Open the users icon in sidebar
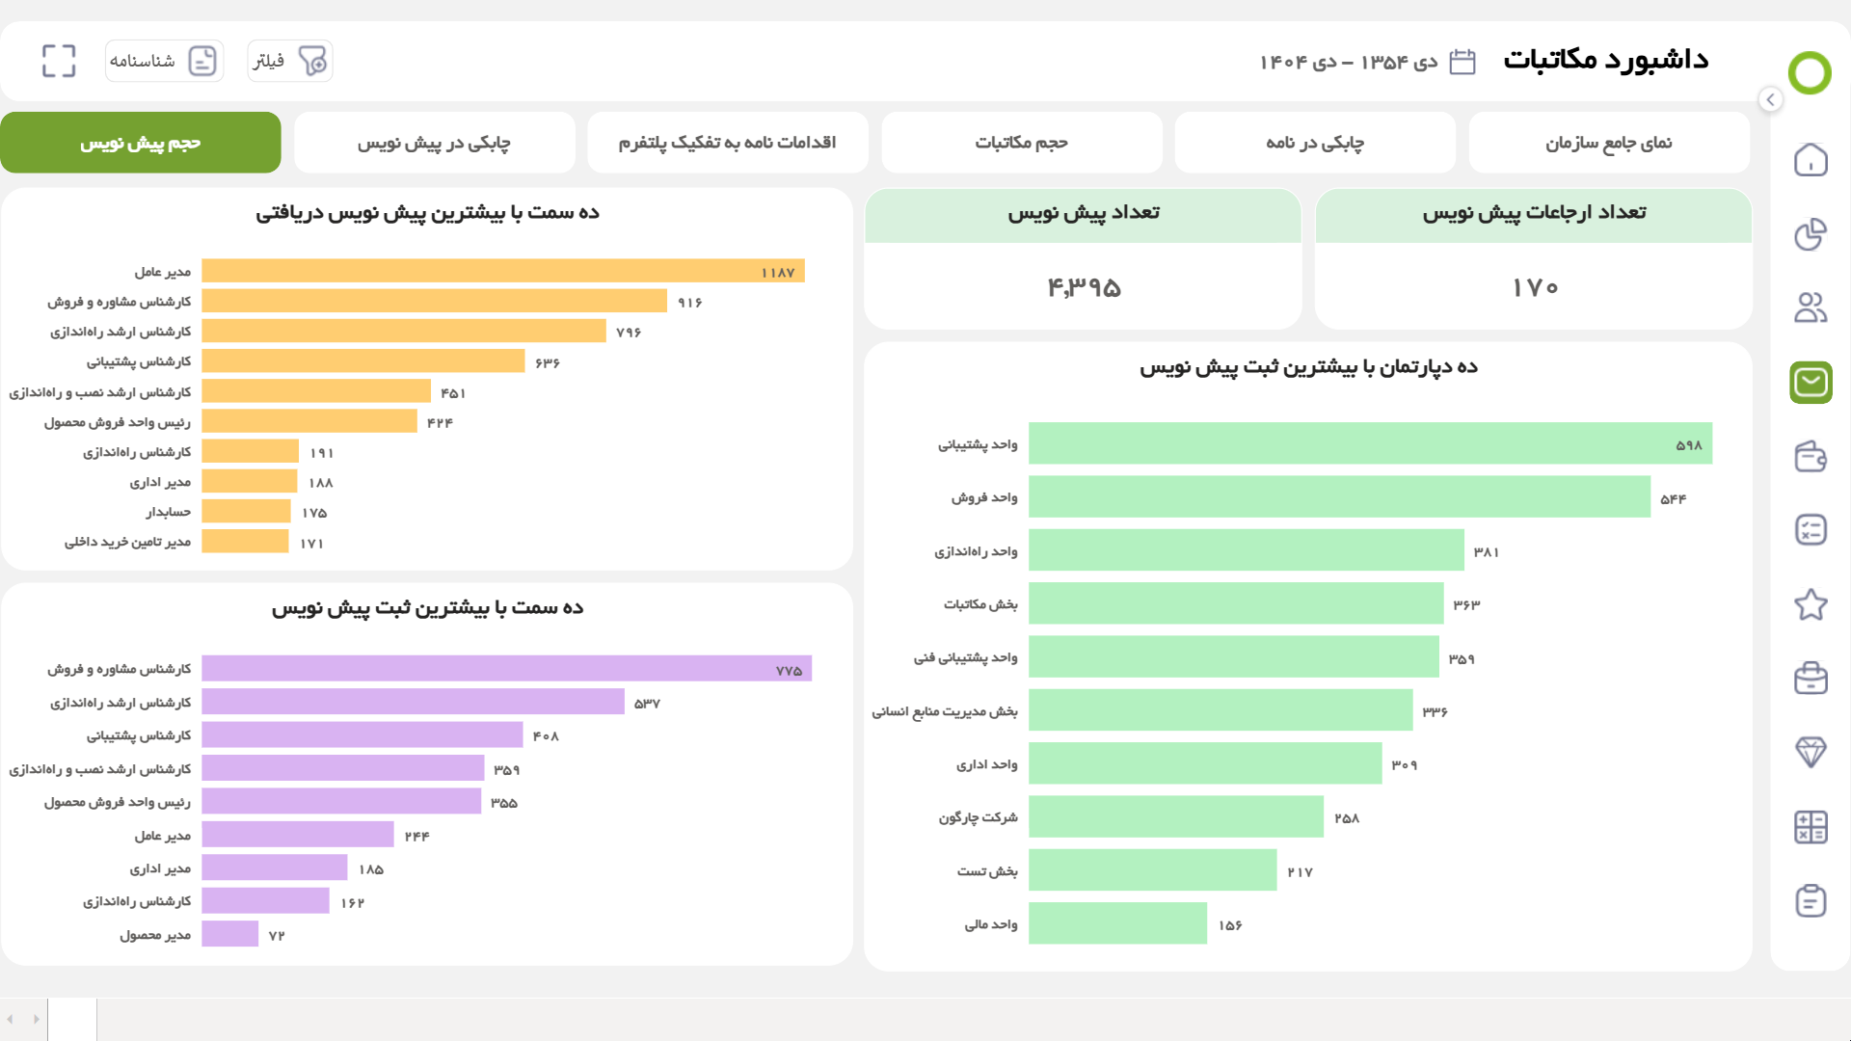 [1811, 308]
